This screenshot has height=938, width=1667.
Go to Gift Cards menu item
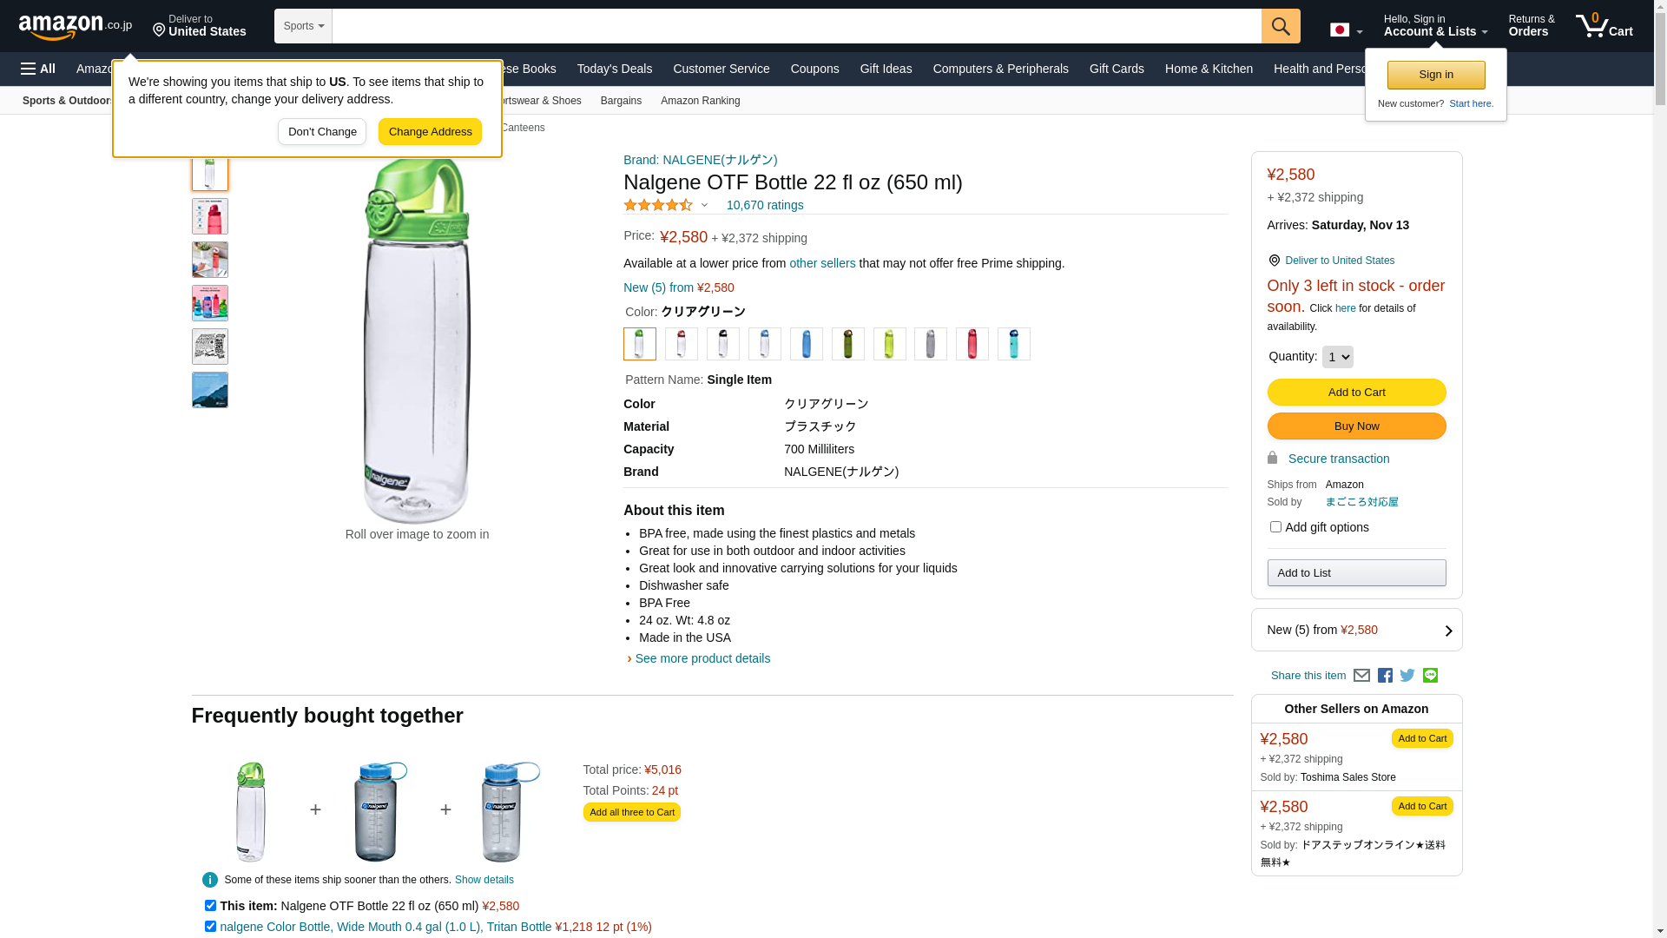coord(1116,69)
